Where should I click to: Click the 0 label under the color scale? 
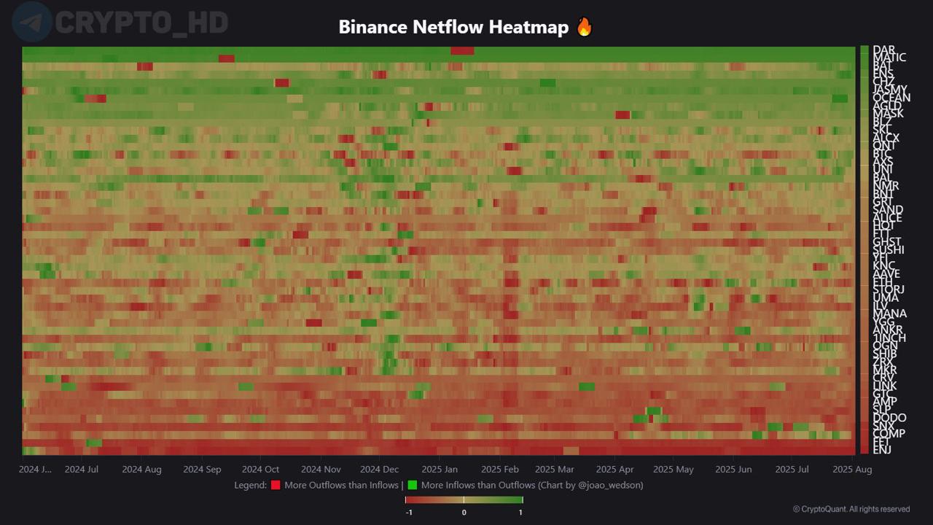[464, 513]
